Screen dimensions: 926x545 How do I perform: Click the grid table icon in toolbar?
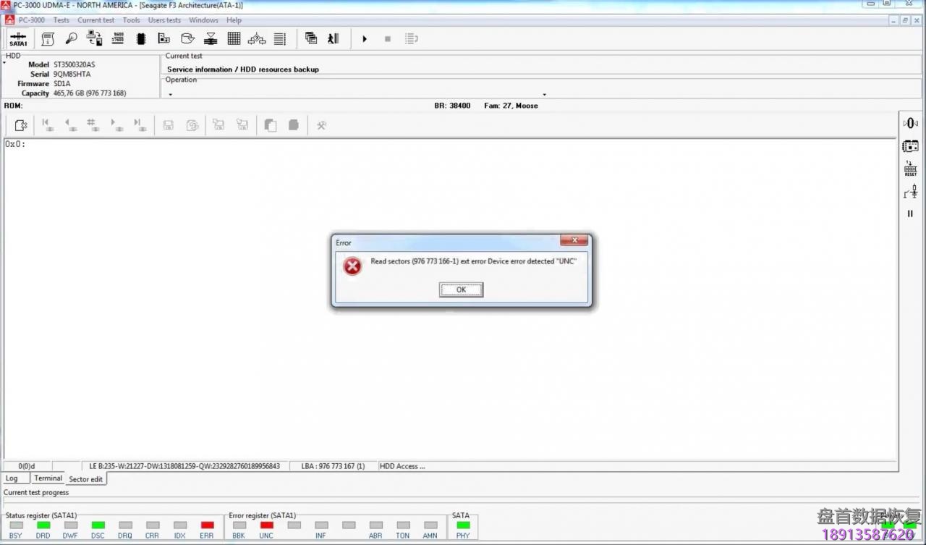pyautogui.click(x=234, y=39)
